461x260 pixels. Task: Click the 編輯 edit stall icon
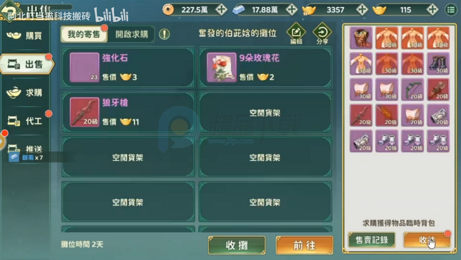tap(296, 33)
